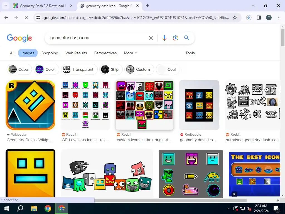Open the taskbar clock showing 2:24 AM
285x214 pixels.
261,208
